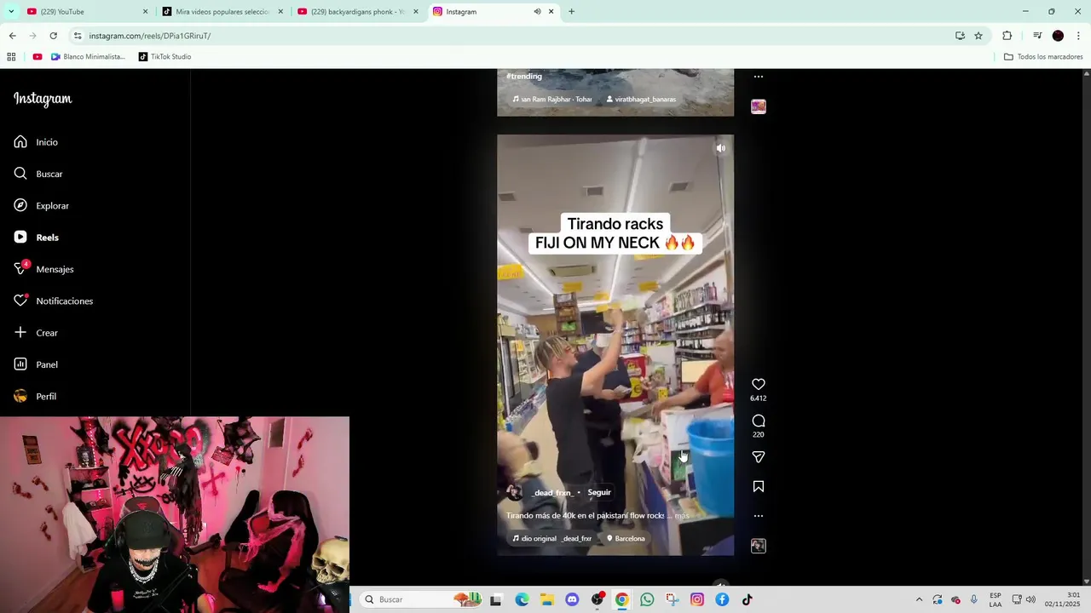Click the audio thumbnail of current reel

[x=758, y=546]
